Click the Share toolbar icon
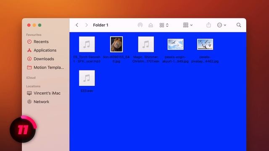The width and height of the screenshot is (269, 151). tap(208, 25)
